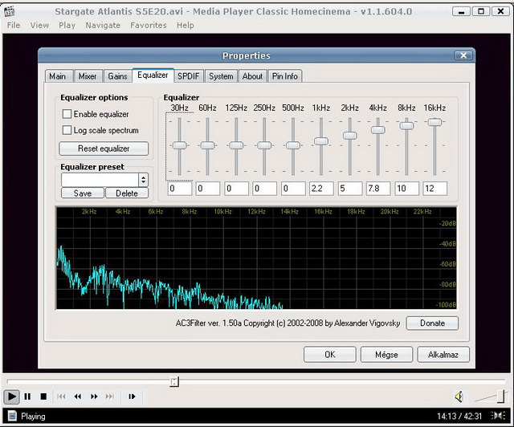
Task: Click the 1kHz equalizer slider handle
Action: (x=321, y=141)
